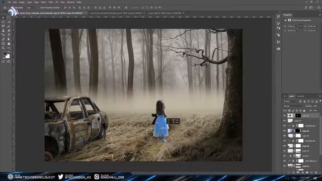This screenshot has height=181, width=322.
Task: Click the Delete Layer trash icon
Action: [316, 172]
